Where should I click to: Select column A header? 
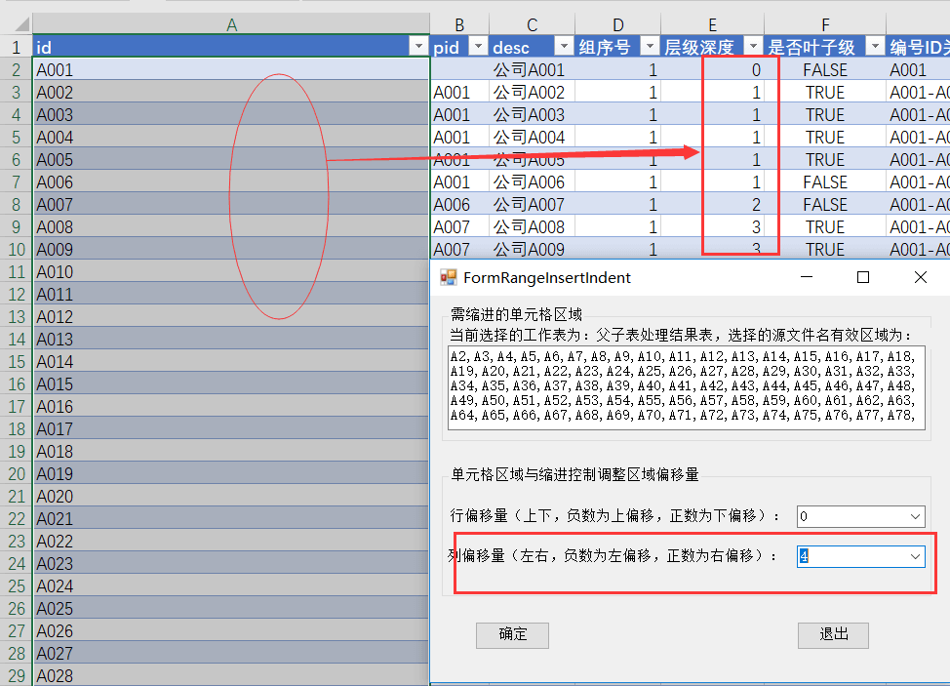(x=231, y=24)
